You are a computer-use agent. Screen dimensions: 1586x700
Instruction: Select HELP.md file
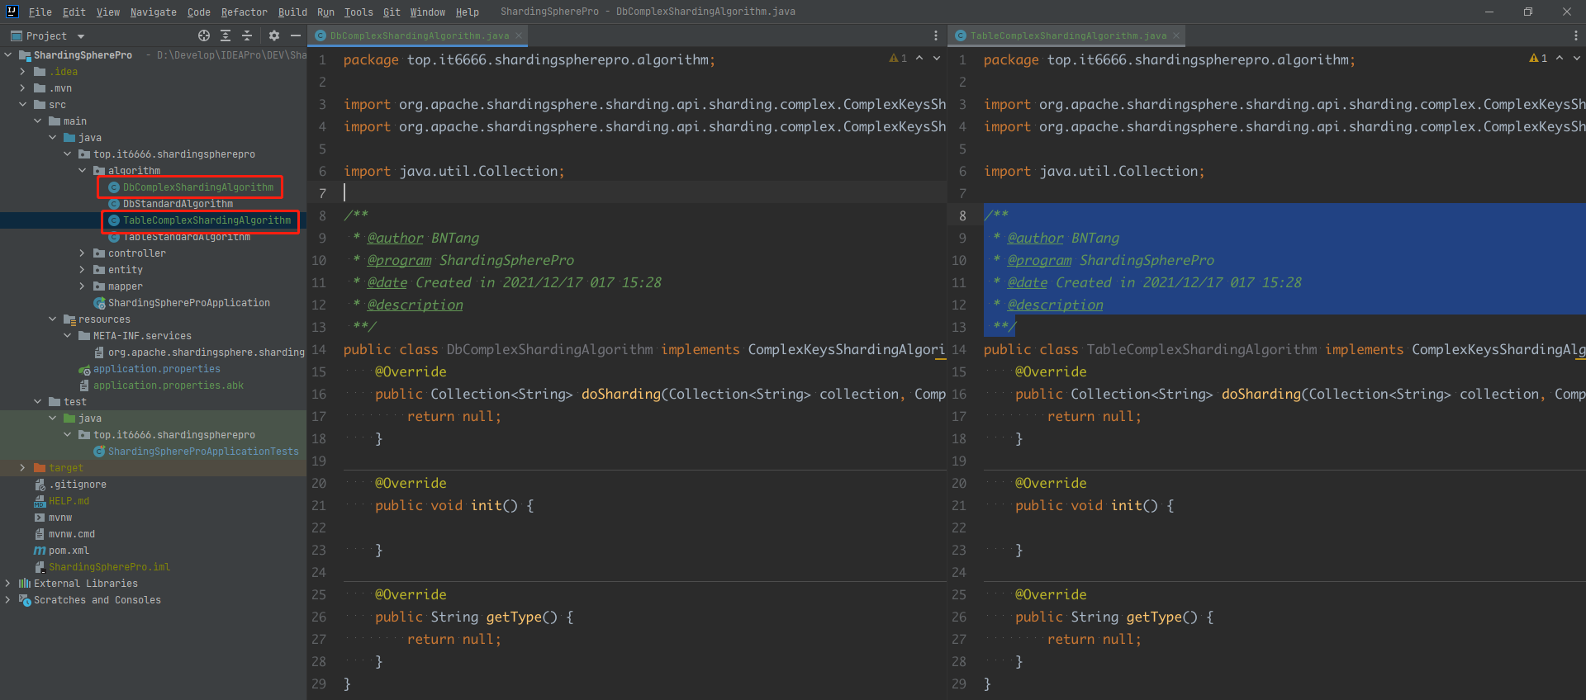point(69,501)
